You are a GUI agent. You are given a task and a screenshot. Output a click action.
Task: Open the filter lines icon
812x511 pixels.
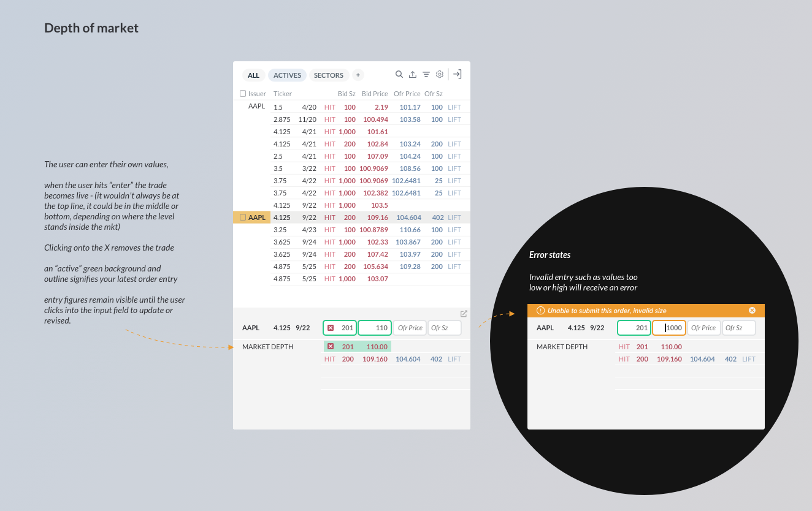(x=426, y=74)
